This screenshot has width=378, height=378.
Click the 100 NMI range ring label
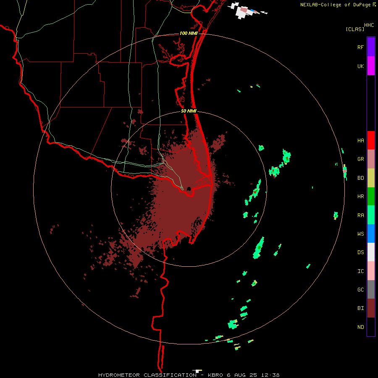pos(189,33)
